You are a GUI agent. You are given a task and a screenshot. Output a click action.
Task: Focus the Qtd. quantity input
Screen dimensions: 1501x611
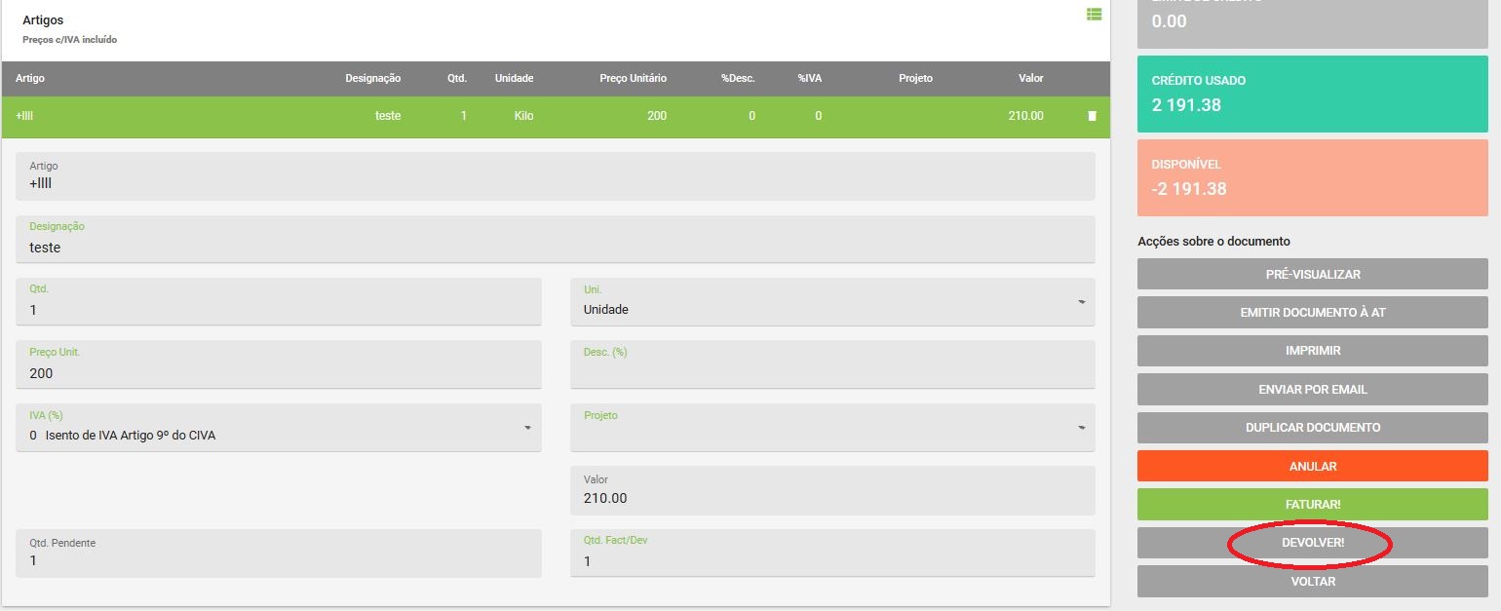[x=278, y=310]
